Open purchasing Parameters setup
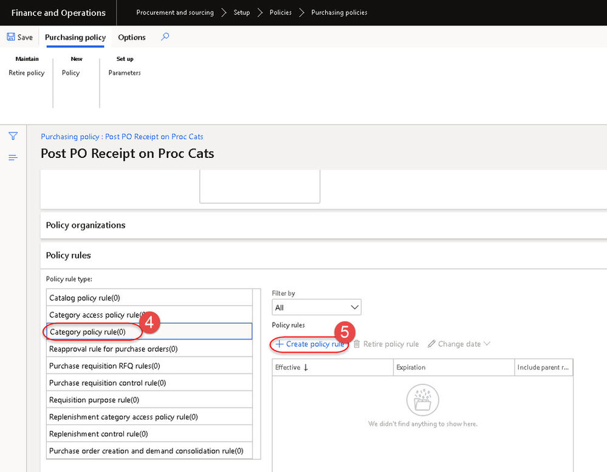The width and height of the screenshot is (607, 472). click(x=124, y=72)
